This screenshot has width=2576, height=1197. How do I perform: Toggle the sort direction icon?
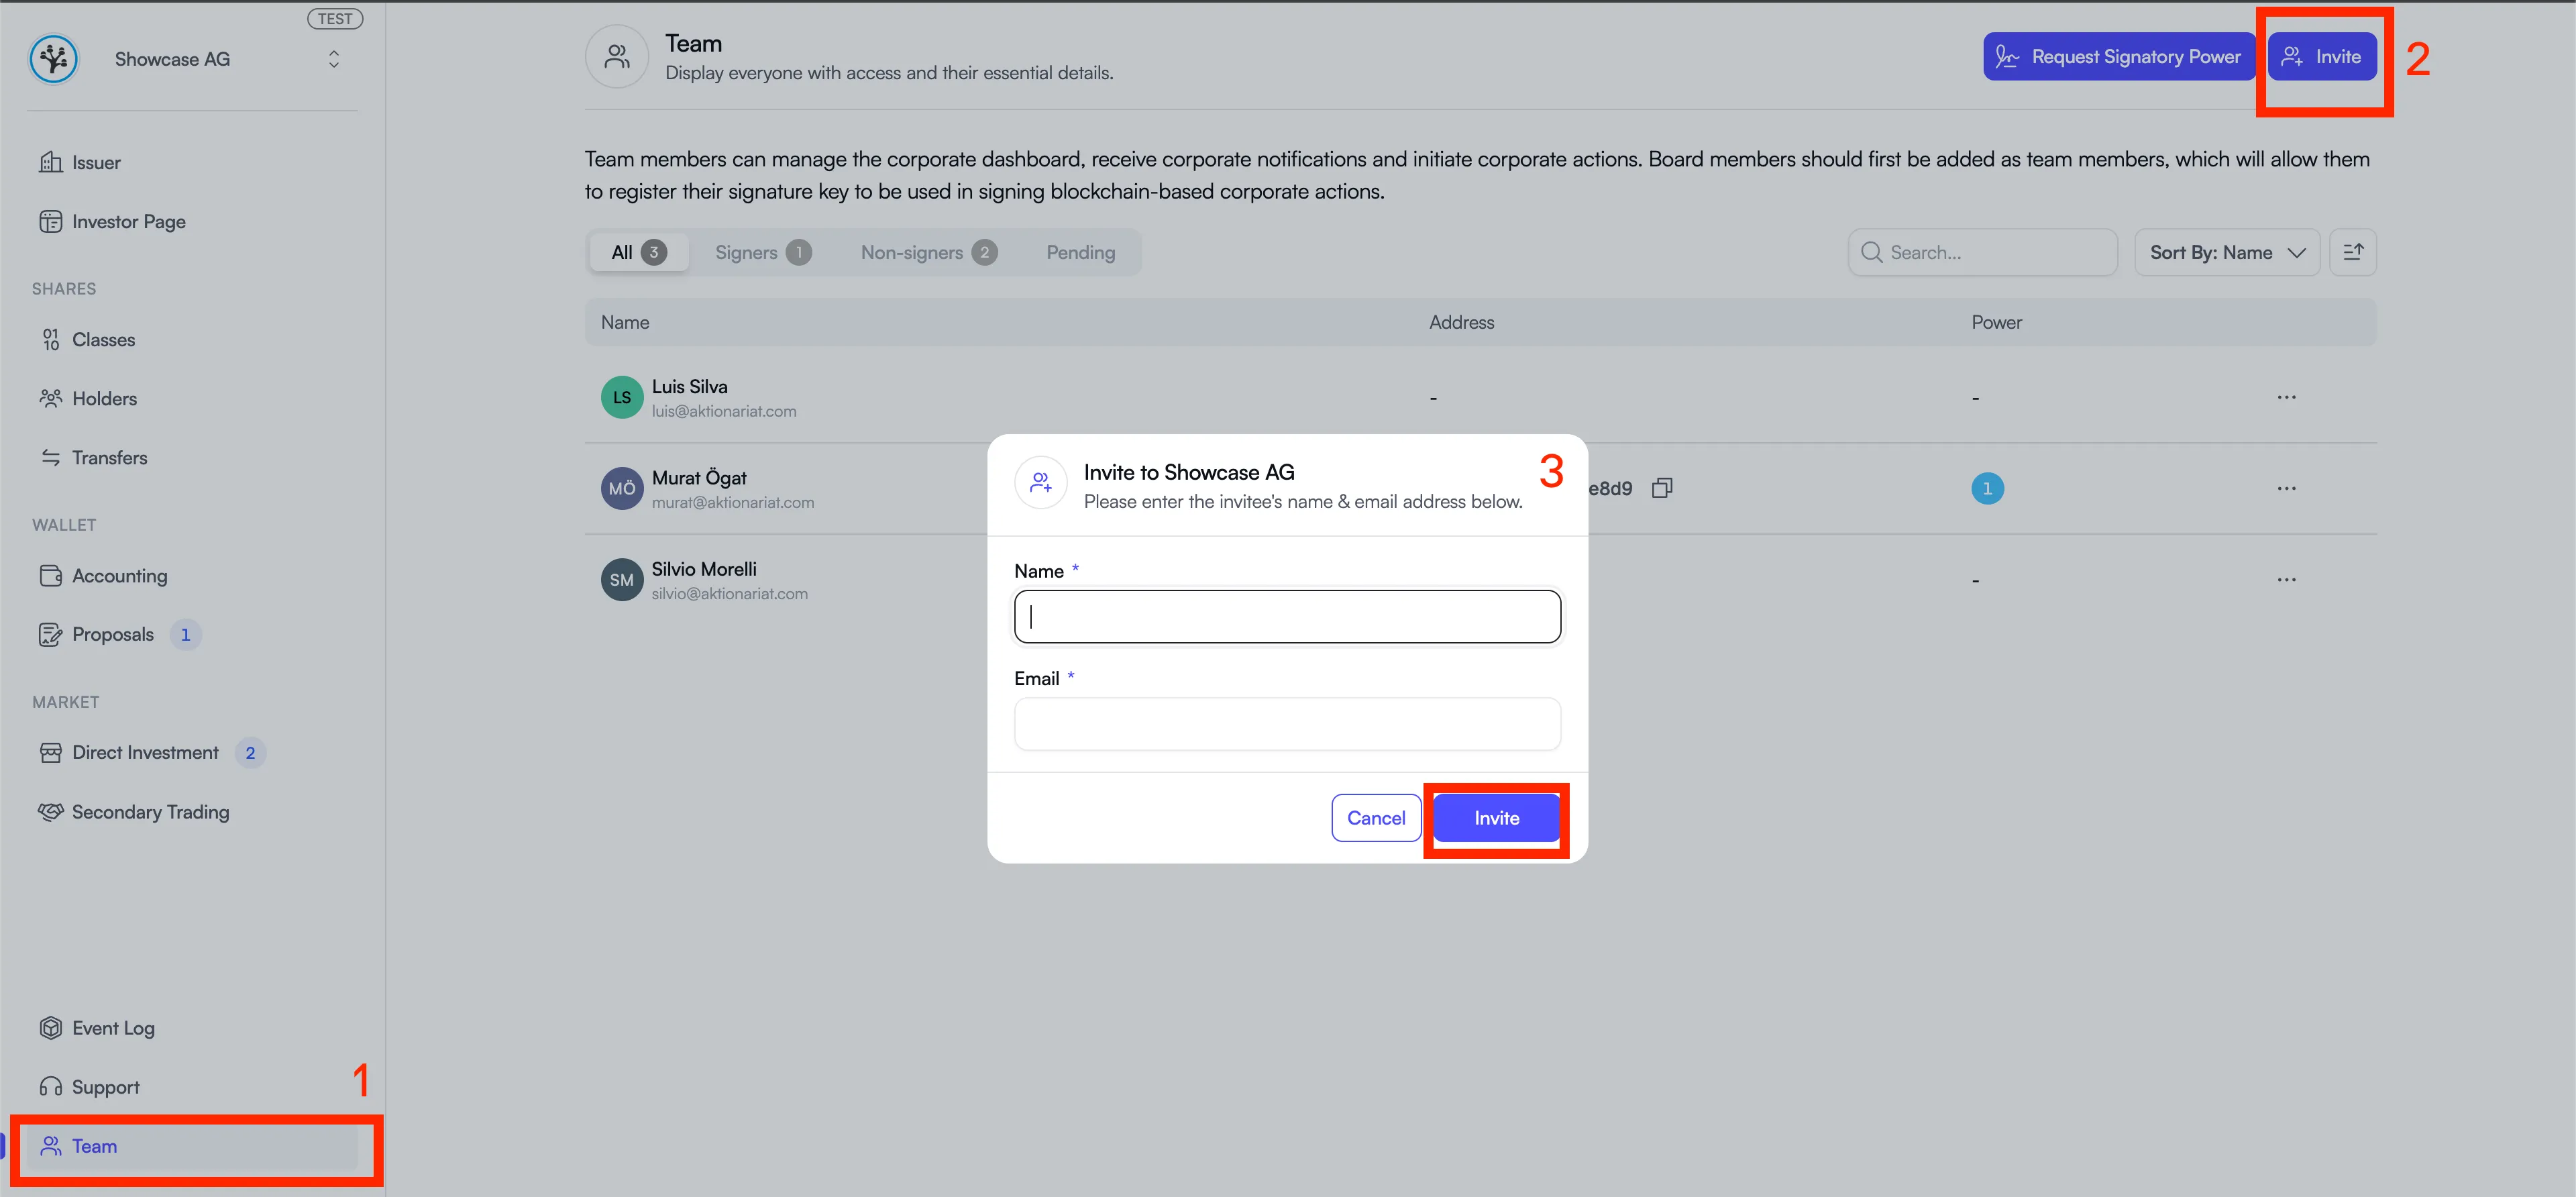click(2354, 252)
